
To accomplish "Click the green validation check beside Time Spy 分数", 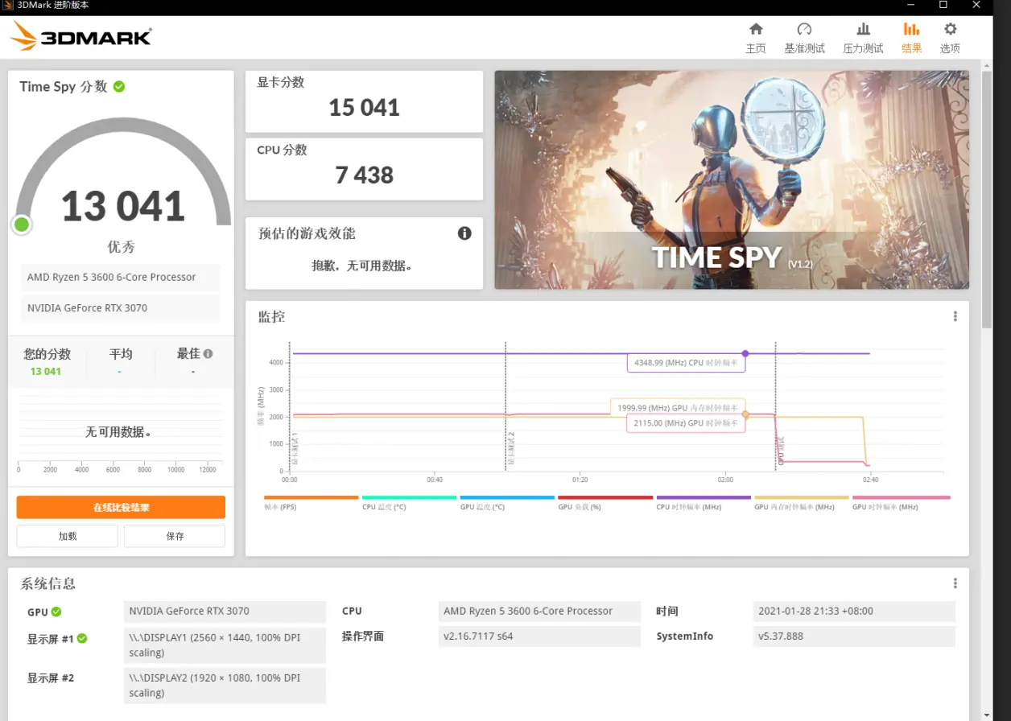I will (x=119, y=86).
